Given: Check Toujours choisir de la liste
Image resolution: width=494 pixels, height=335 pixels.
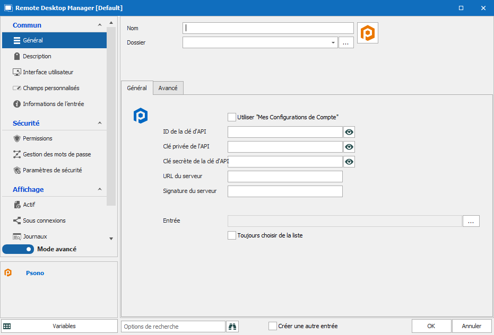Looking at the screenshot, I should (x=232, y=235).
